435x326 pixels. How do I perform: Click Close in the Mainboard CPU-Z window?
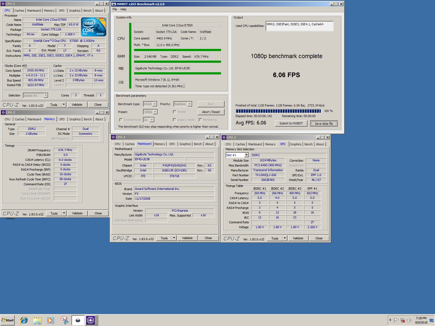208,238
